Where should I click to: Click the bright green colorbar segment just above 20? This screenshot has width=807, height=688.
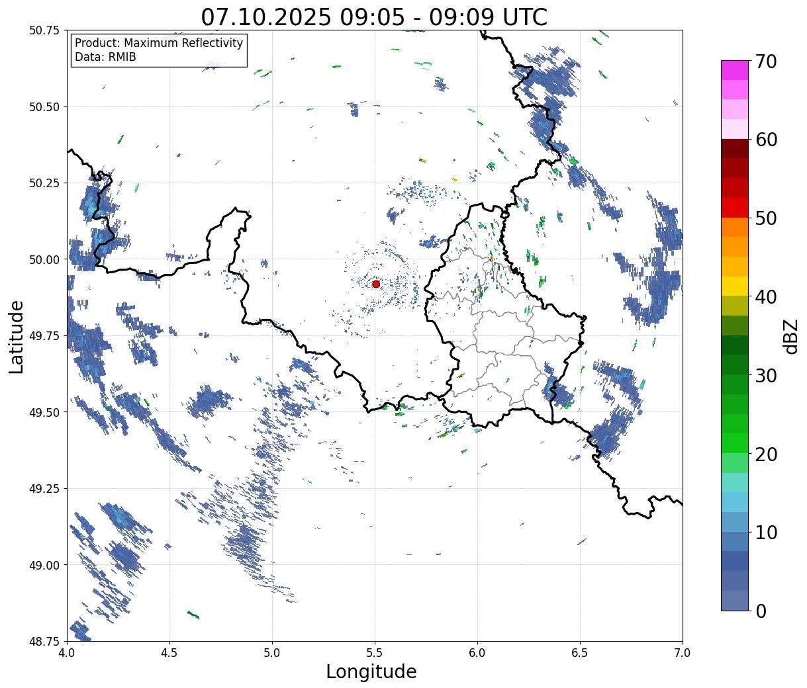tap(735, 443)
